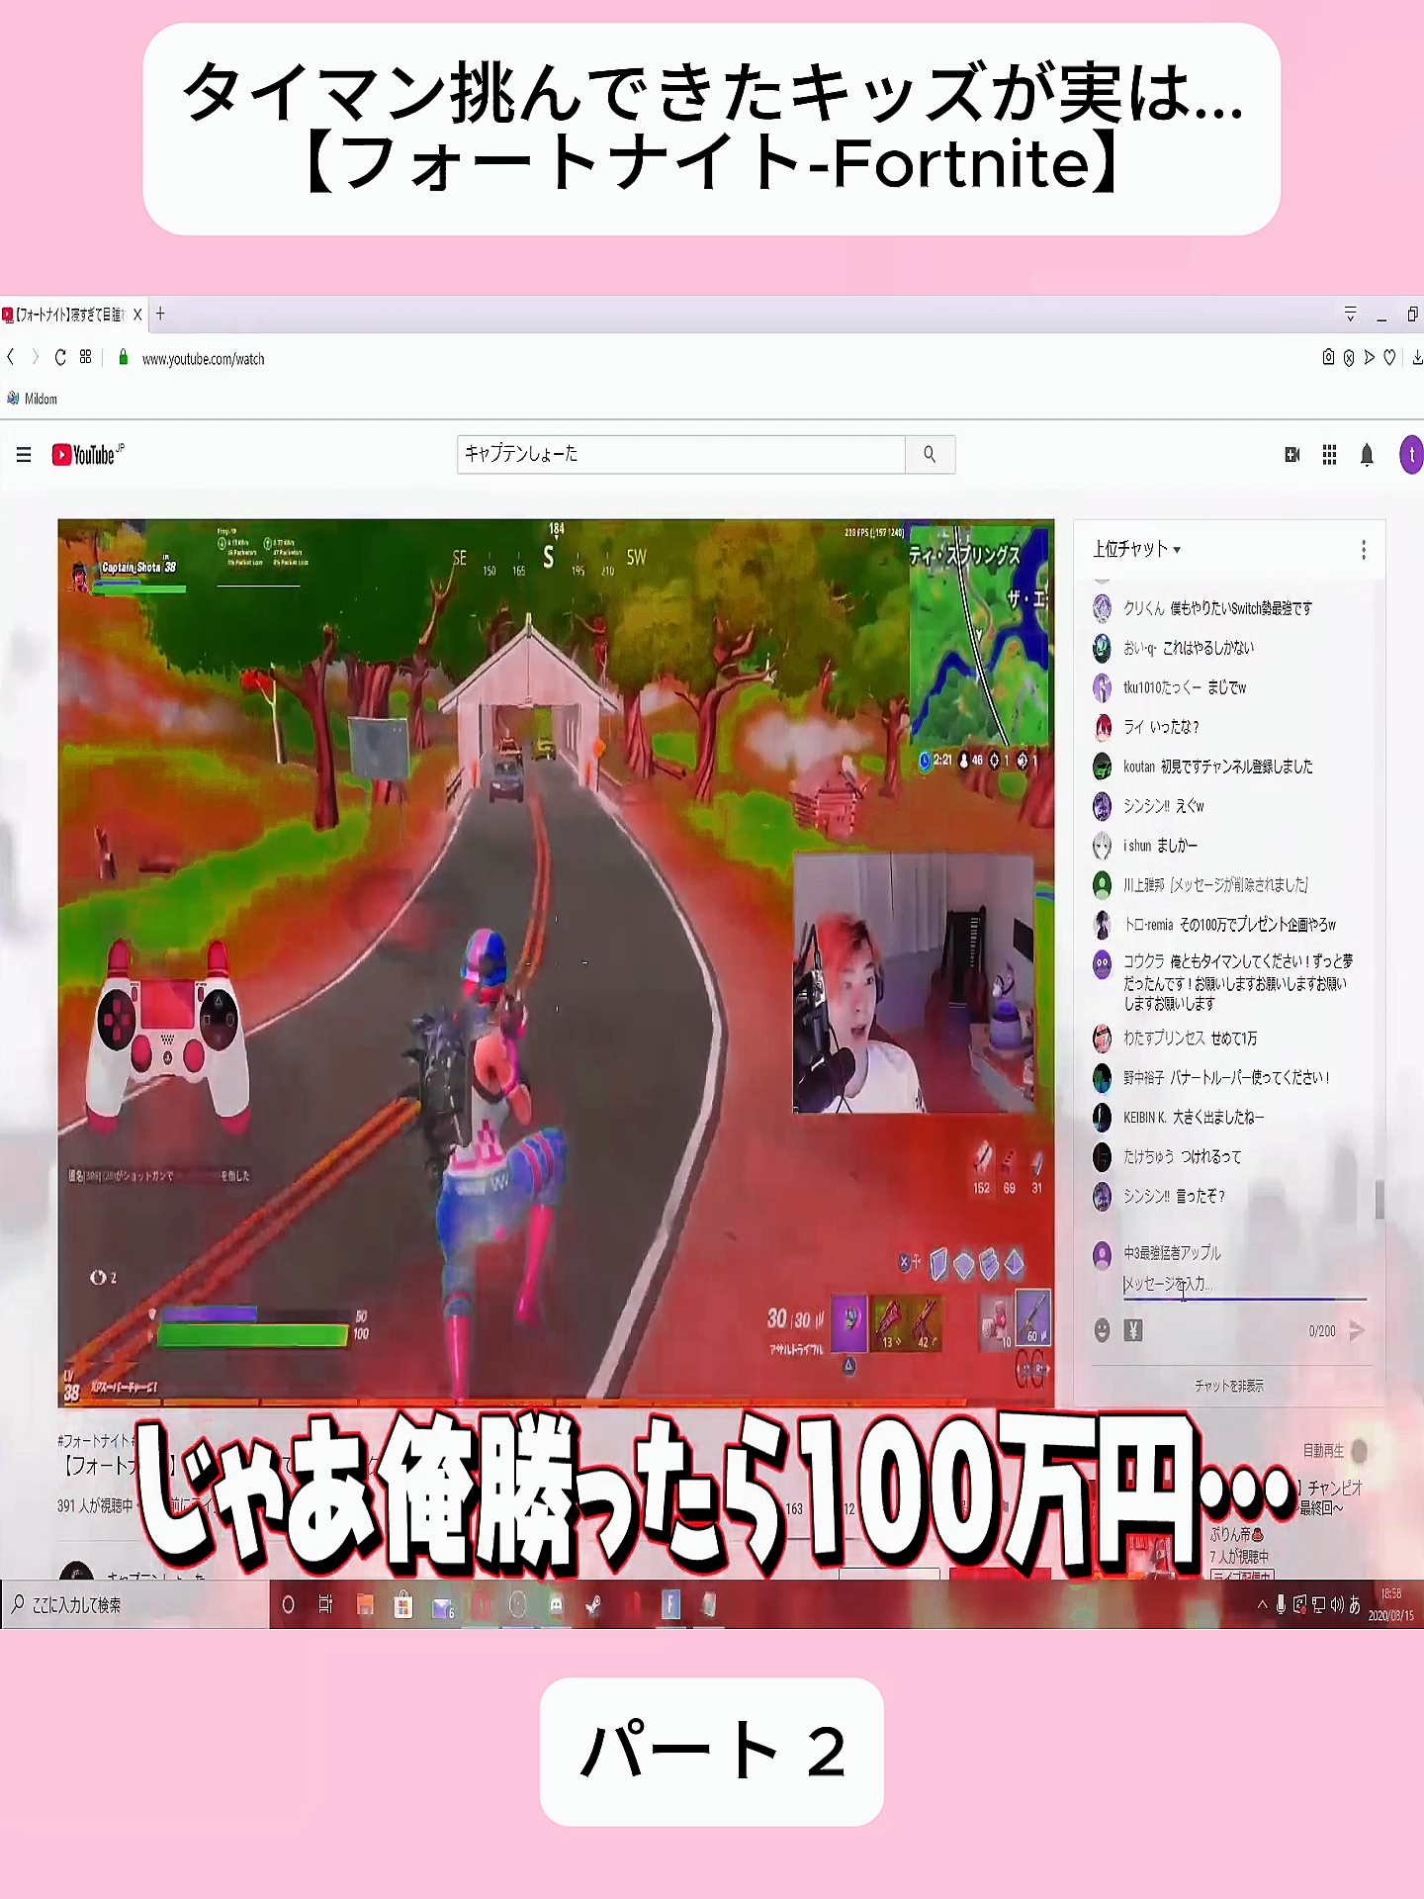Image resolution: width=1424 pixels, height=1899 pixels.
Task: Open the Mildom bookmark
Action: tap(32, 399)
